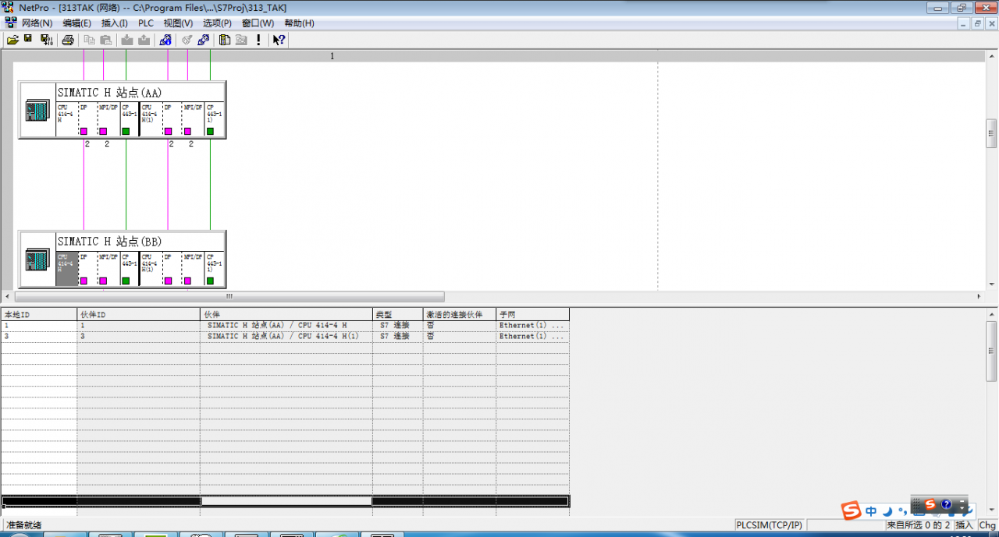Click the 本地ID column header
Image resolution: width=999 pixels, height=537 pixels.
click(x=38, y=314)
